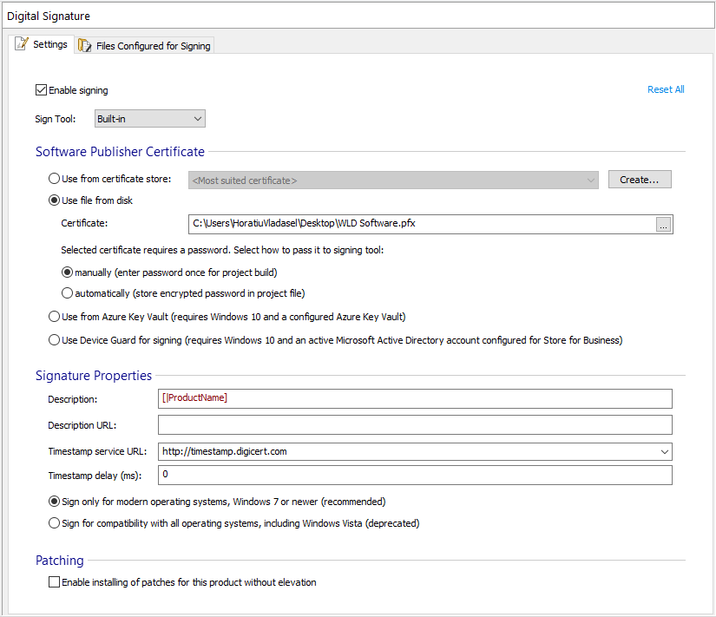Click the Description: label
716x617 pixels.
(73, 399)
